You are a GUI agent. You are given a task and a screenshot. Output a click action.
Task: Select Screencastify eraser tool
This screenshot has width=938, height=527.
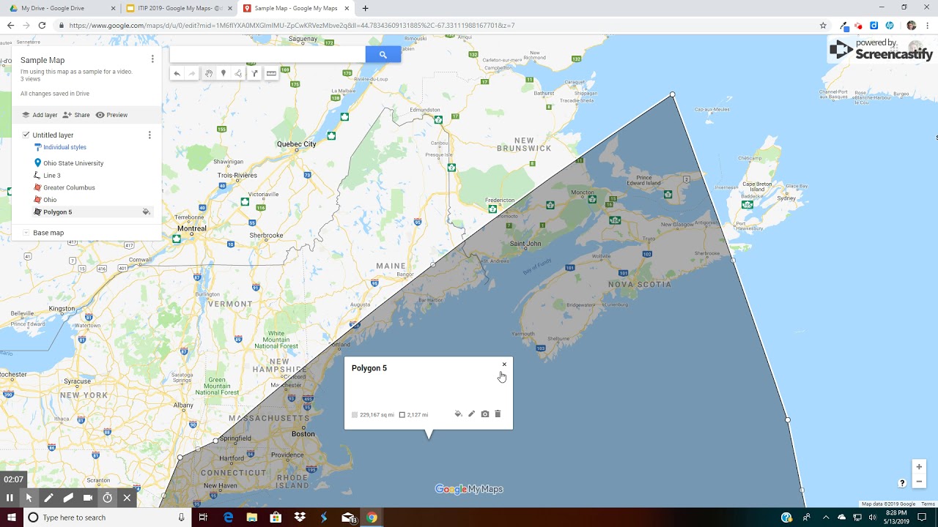[x=68, y=498]
